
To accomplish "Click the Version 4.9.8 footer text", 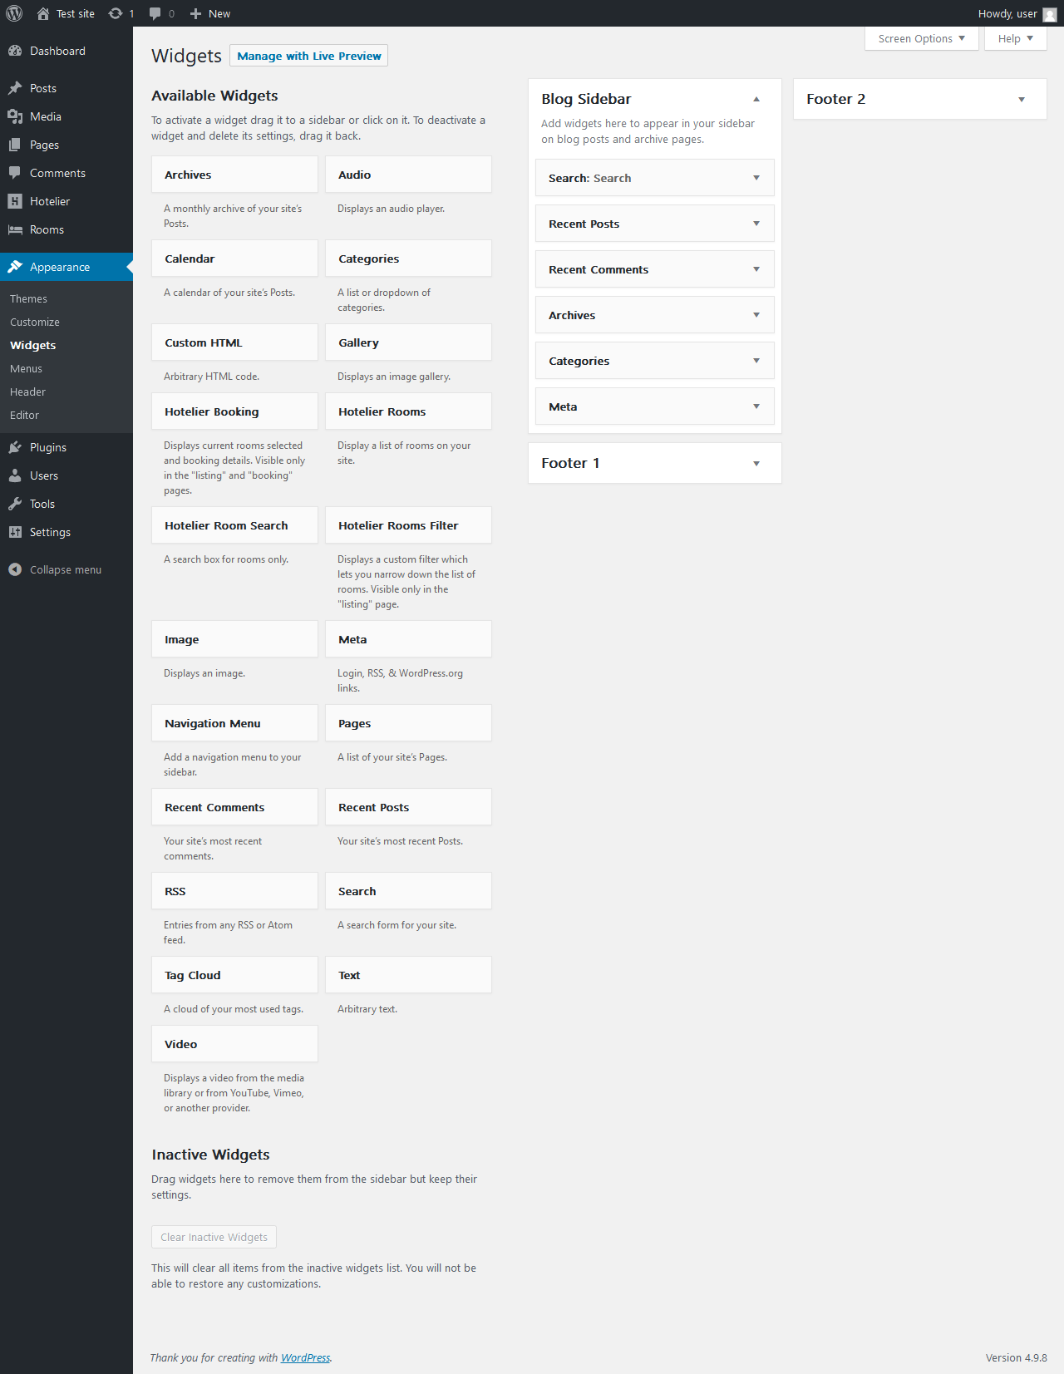I will 1016,1357.
